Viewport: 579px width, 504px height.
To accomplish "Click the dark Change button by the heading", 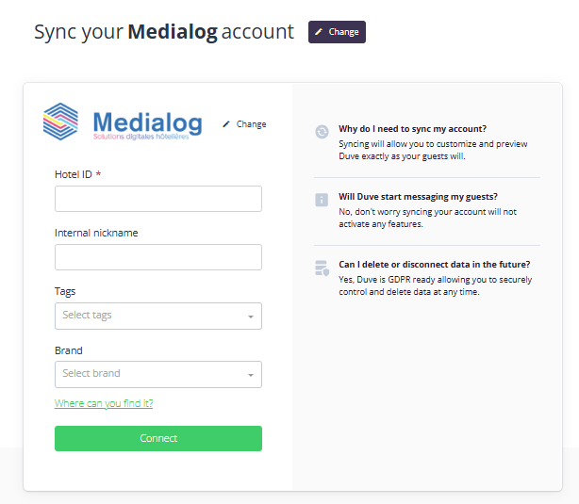I will coord(337,32).
